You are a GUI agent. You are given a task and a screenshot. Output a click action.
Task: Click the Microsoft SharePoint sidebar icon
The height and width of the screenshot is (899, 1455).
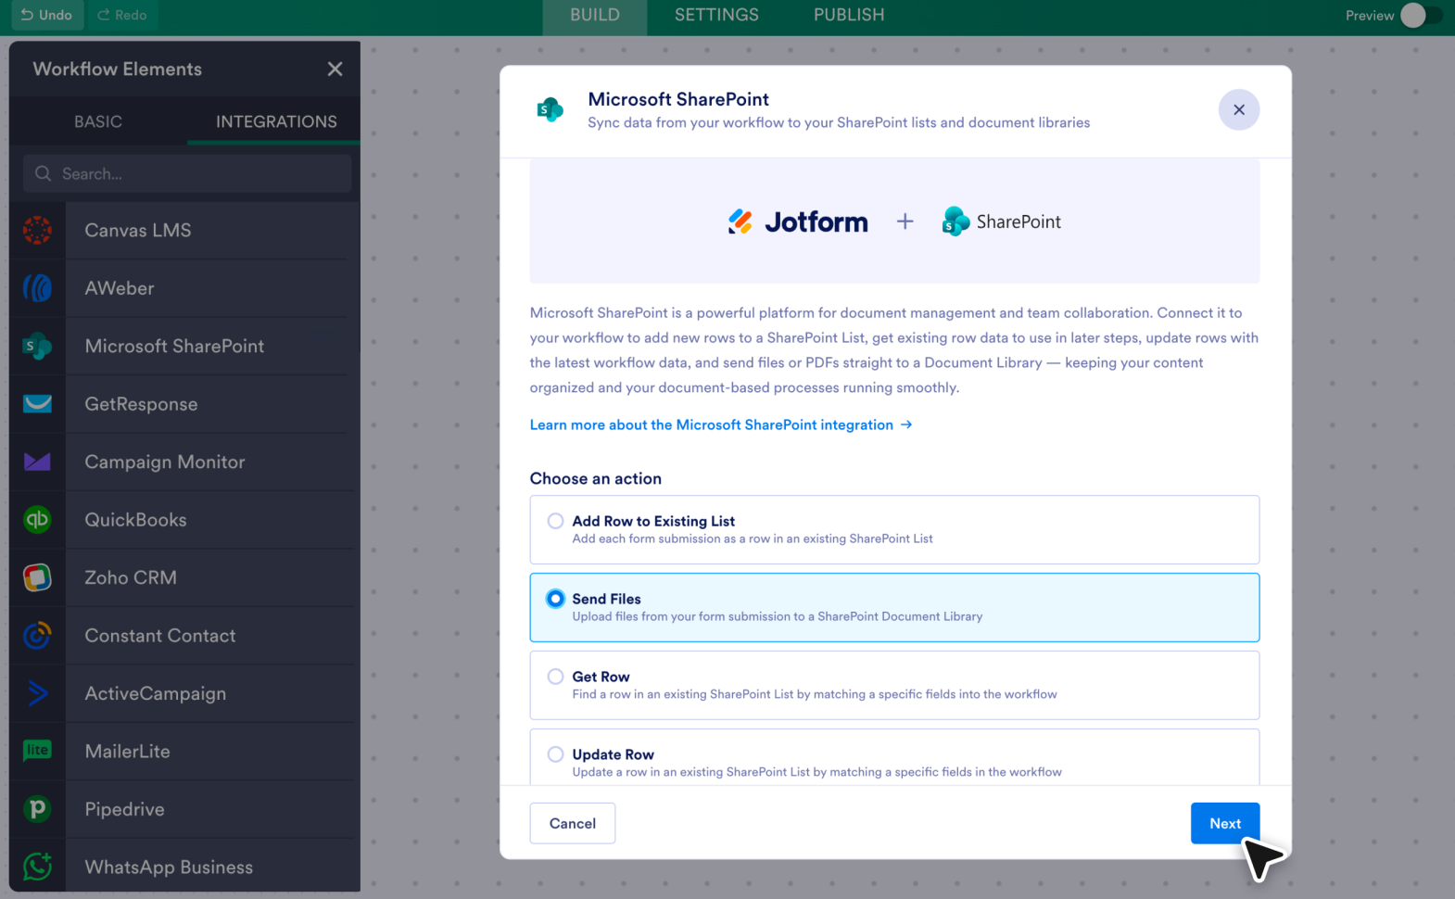(37, 346)
